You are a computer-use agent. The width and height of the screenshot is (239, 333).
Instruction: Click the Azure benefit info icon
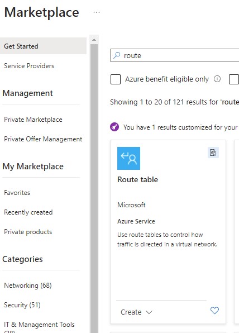coord(217,79)
